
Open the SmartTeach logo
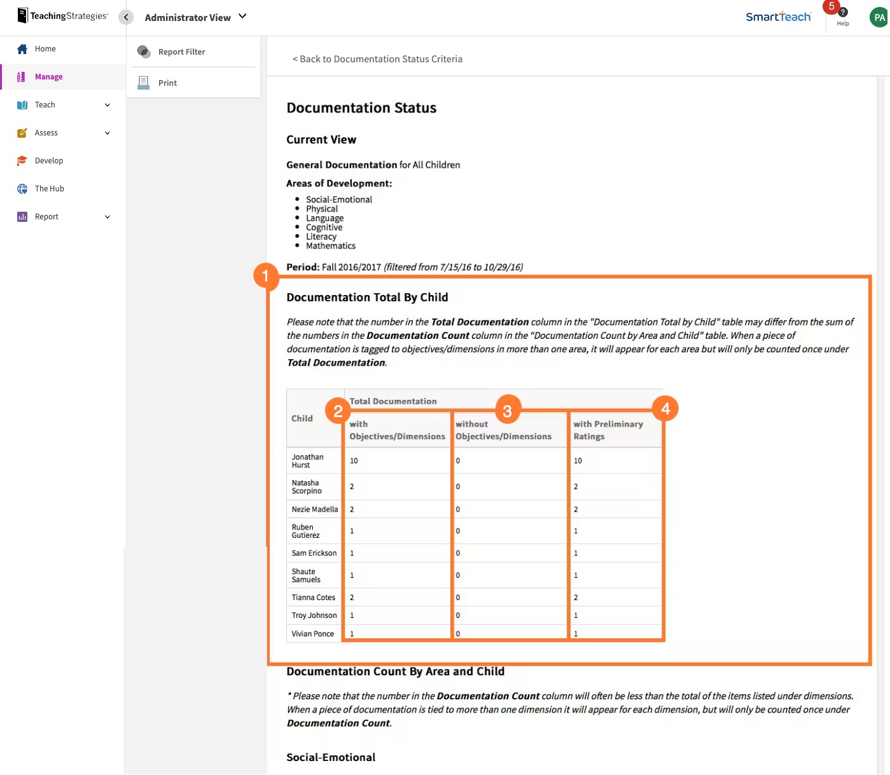778,17
